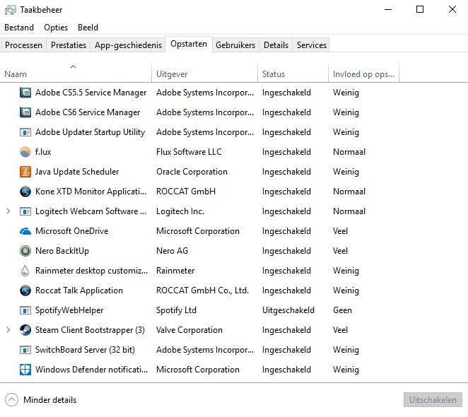Screen dimensions: 468x417
Task: Click the Roccat Talk Application icon
Action: [x=25, y=290]
